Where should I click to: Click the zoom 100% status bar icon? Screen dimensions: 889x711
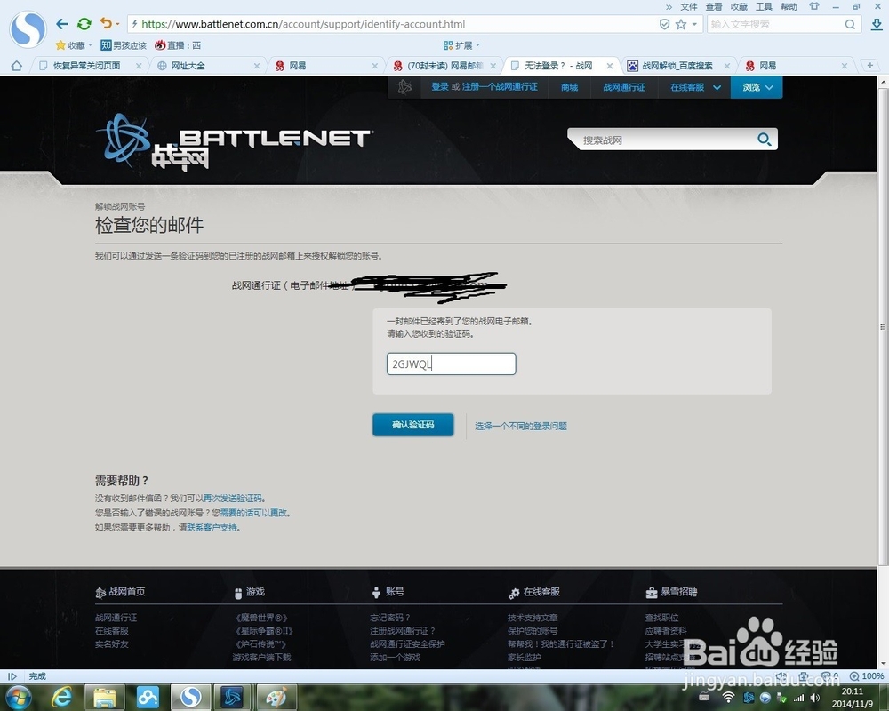tap(867, 675)
